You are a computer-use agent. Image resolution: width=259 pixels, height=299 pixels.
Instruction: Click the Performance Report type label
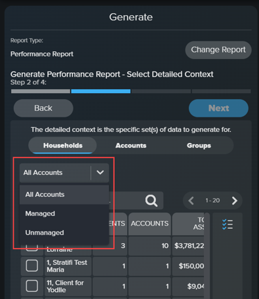[x=42, y=54]
